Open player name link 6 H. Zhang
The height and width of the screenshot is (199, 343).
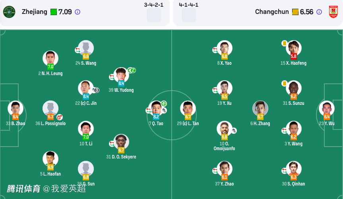pos(260,124)
